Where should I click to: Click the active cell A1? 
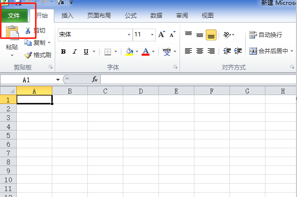34,99
